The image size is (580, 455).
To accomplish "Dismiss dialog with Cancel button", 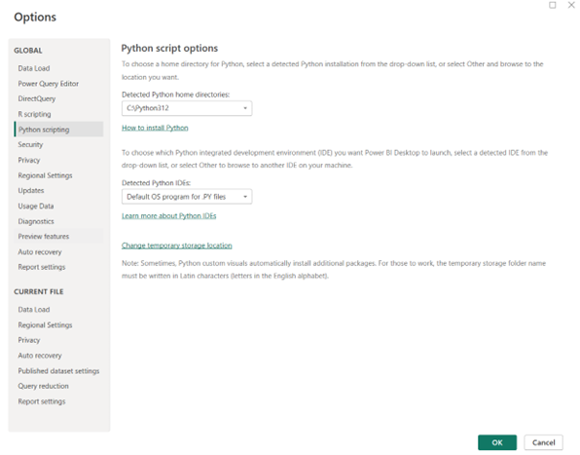I will [x=543, y=442].
